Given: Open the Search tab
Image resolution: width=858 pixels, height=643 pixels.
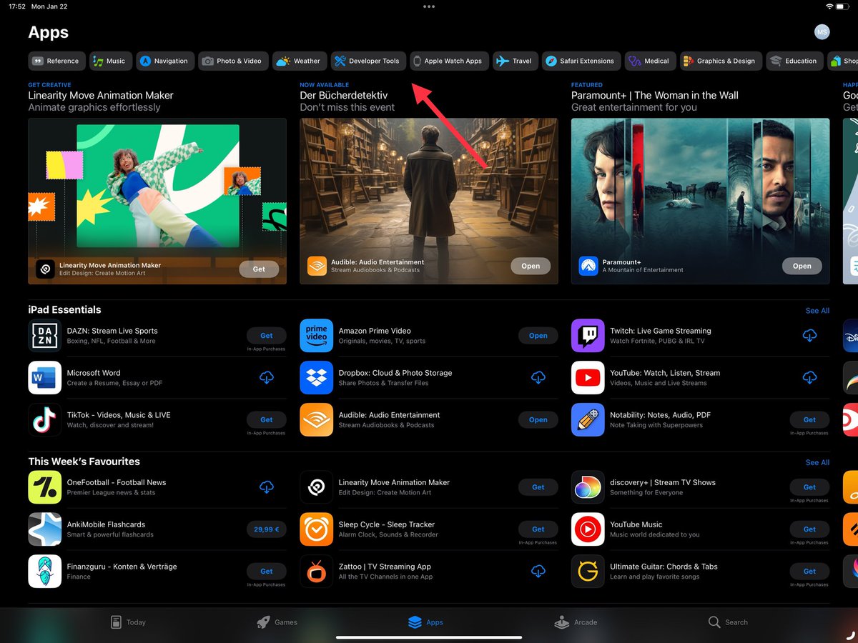Looking at the screenshot, I should pyautogui.click(x=728, y=622).
